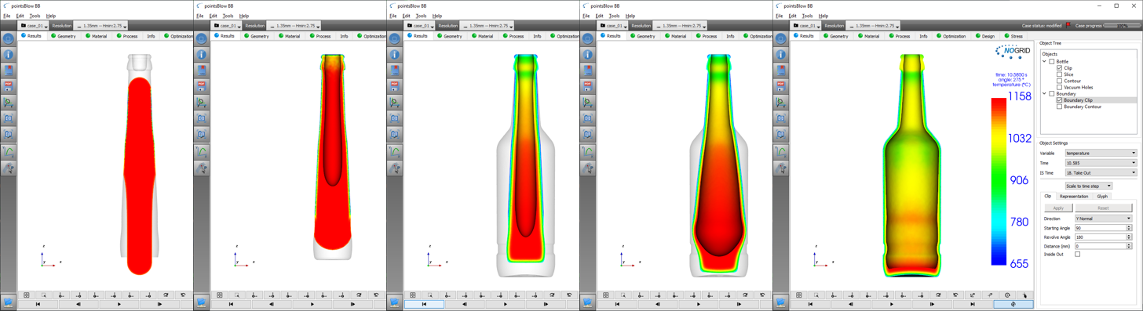Click the monitor icon at rightmost window's bottom corner
The image size is (1143, 311).
point(781,302)
